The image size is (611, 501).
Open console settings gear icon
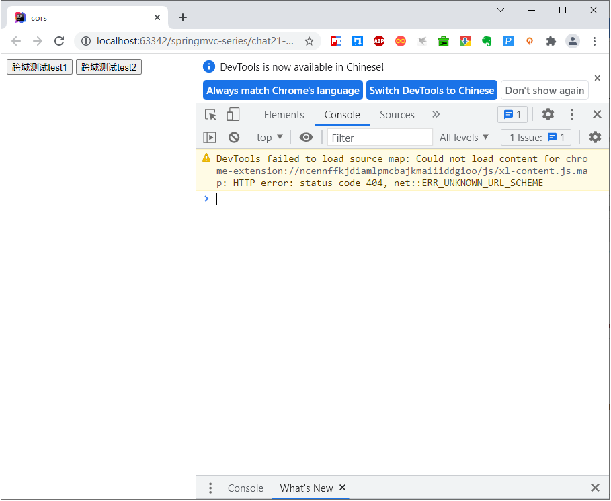coord(595,138)
